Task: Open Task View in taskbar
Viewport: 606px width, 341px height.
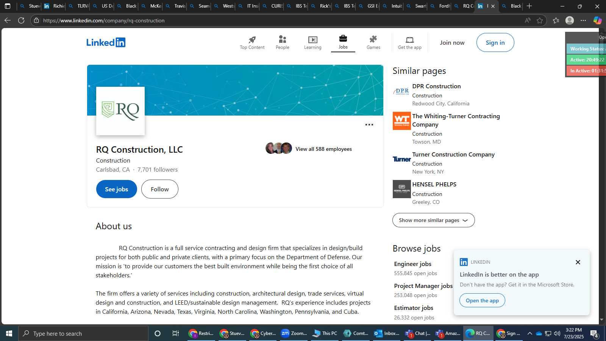Action: click(x=175, y=333)
